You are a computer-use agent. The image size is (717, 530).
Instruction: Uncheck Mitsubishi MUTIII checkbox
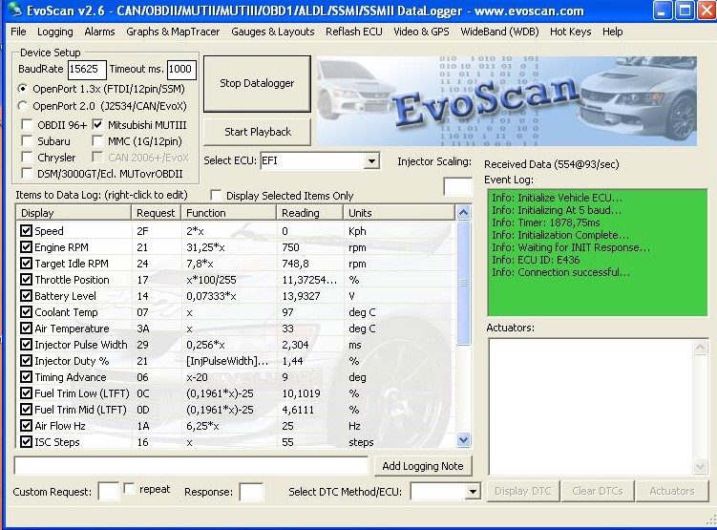pyautogui.click(x=97, y=125)
